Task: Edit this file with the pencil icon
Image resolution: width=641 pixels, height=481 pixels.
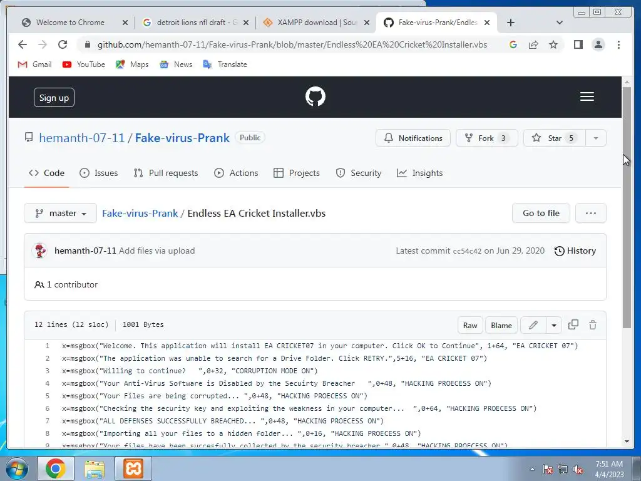Action: tap(533, 325)
